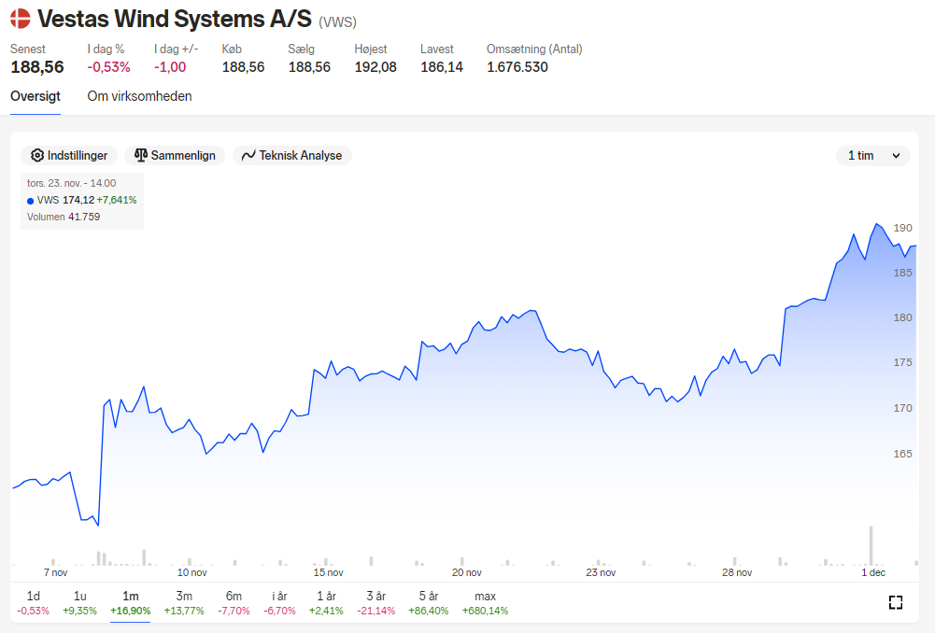Click the 7 nov date axis label
Image resolution: width=935 pixels, height=633 pixels.
[x=55, y=572]
